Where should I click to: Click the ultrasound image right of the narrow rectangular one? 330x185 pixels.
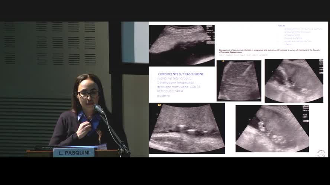tap(294, 81)
